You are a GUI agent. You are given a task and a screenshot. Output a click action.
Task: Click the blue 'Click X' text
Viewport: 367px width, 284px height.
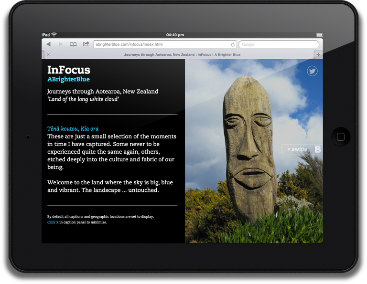(x=53, y=222)
